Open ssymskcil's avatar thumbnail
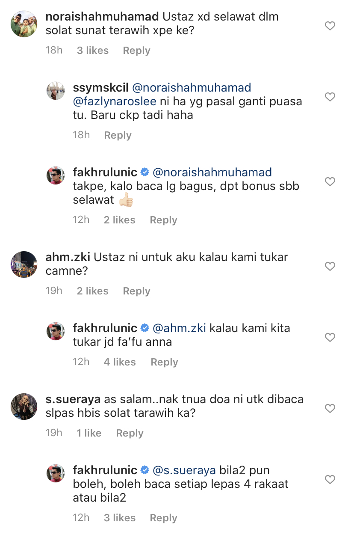Viewport: 354px width, 535px height. (56, 91)
